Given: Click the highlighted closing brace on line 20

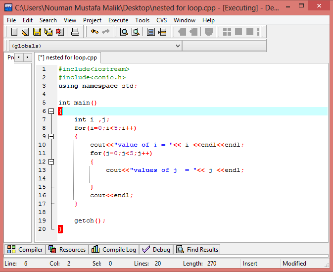Looking at the screenshot, I should click(x=60, y=229).
